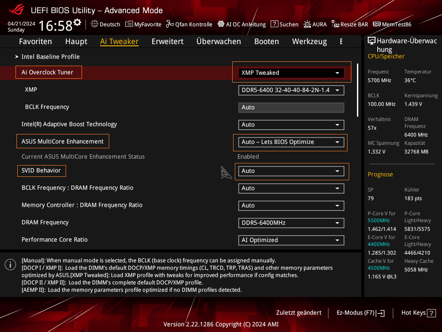Switch to Ez-Modus (F7)
Screen dimensions: 442x332
360,313
